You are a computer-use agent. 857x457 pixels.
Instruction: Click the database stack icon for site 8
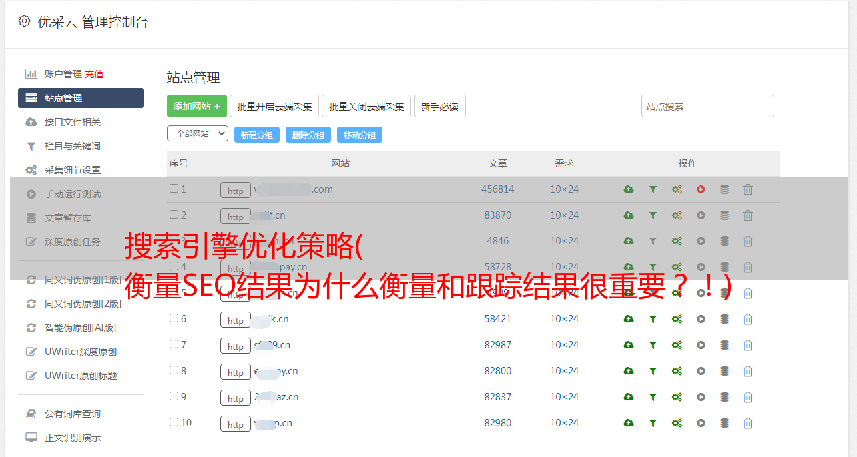[x=724, y=371]
